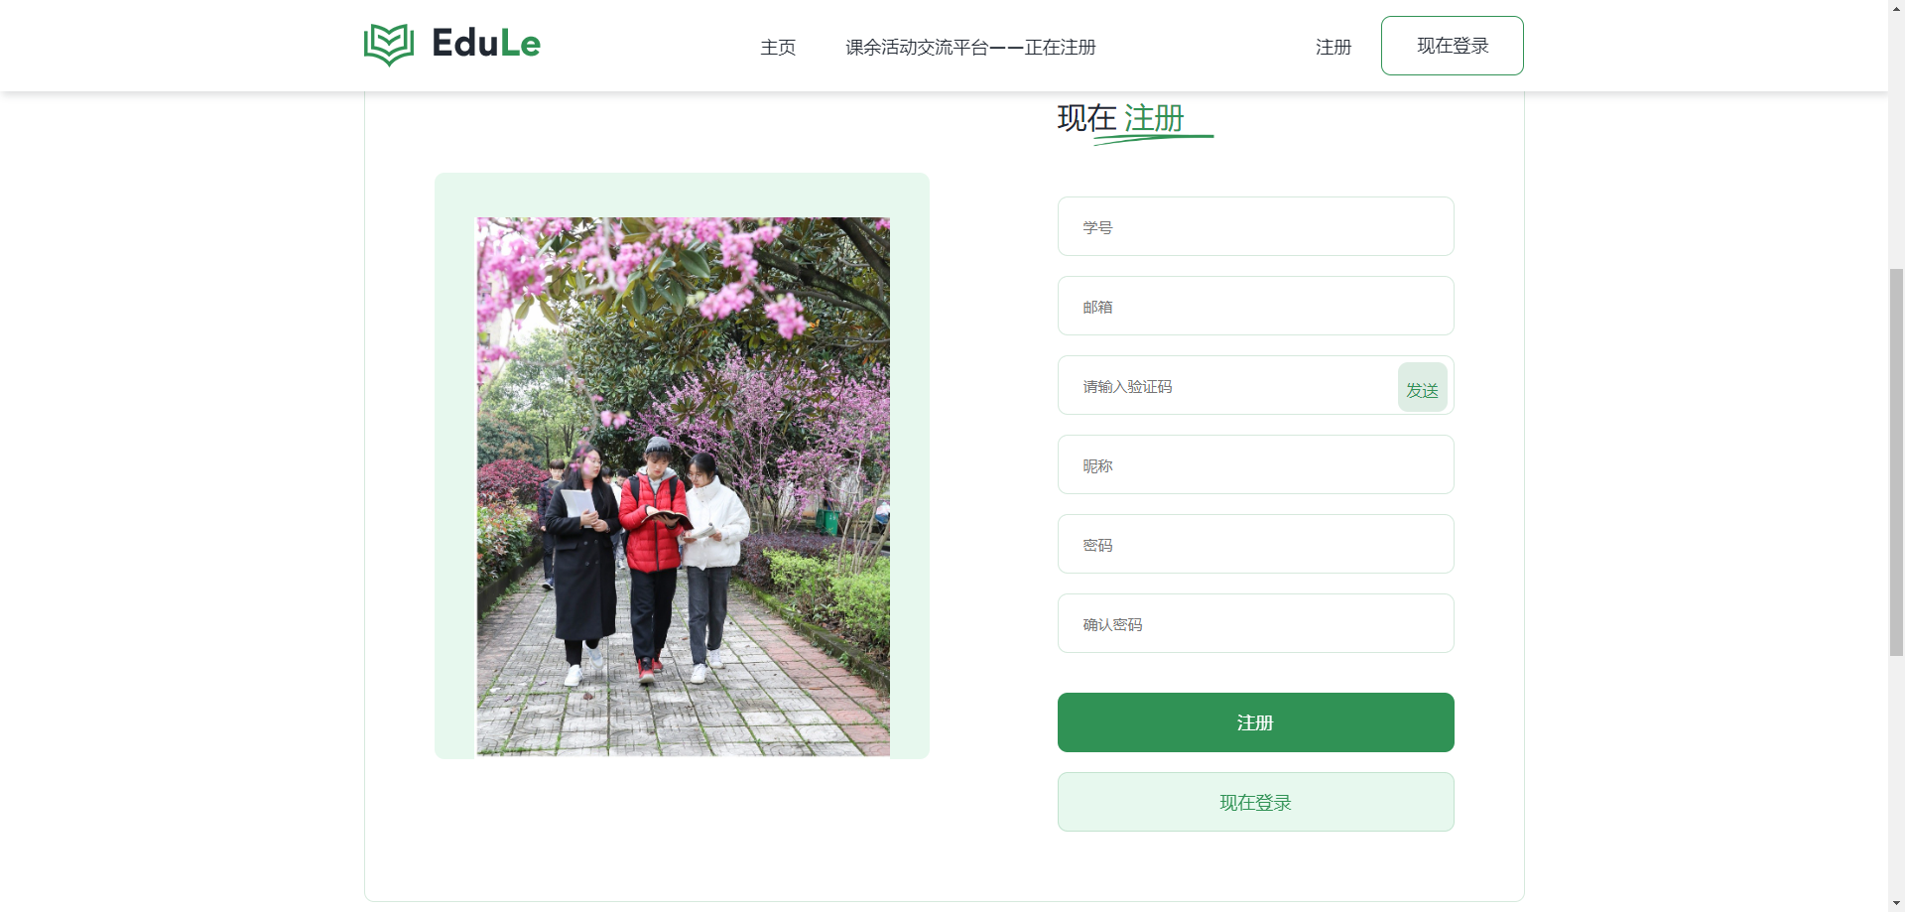Focus the 学号 input field
Image resolution: width=1905 pixels, height=912 pixels.
click(1256, 226)
